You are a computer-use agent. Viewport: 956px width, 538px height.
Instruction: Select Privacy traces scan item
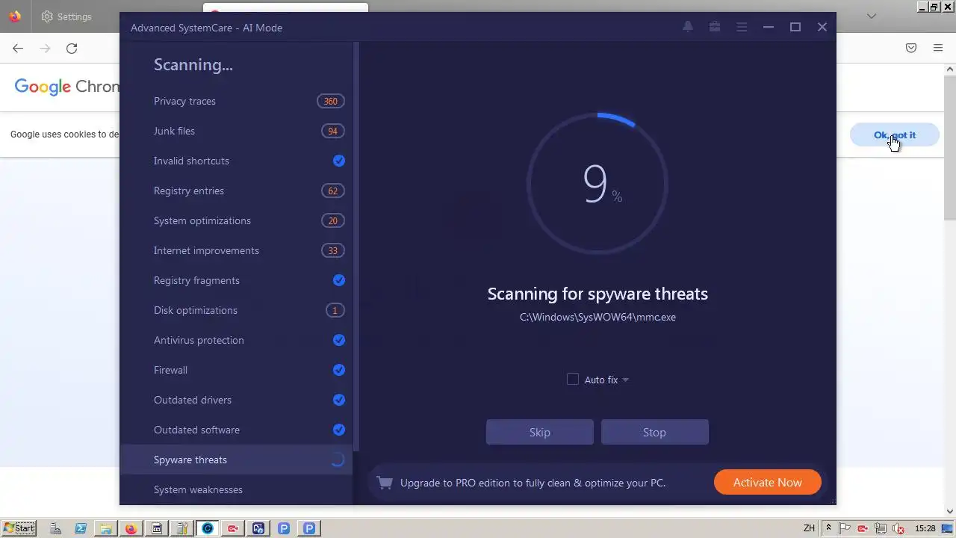pos(236,101)
